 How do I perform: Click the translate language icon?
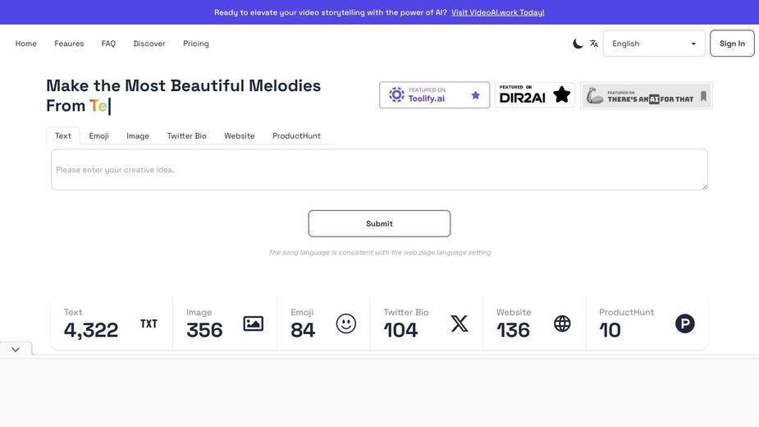594,44
